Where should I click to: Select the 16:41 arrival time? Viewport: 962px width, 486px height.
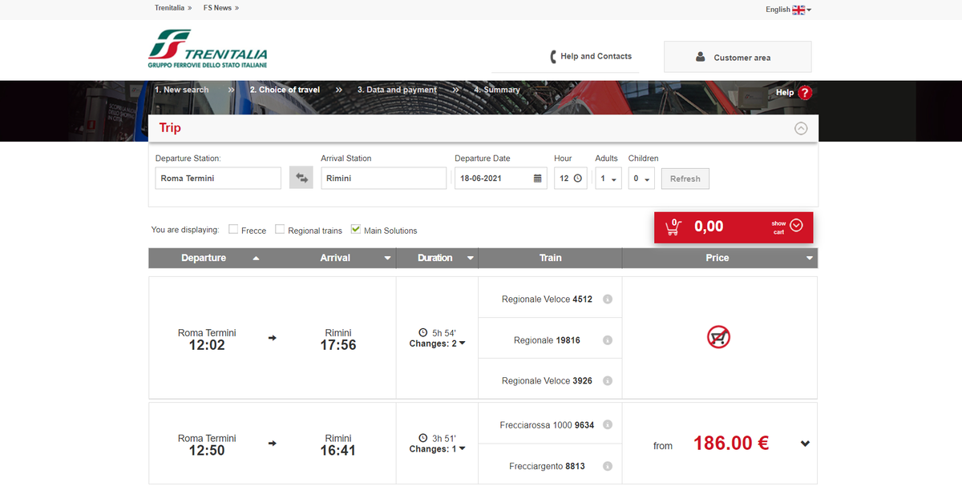click(x=338, y=451)
